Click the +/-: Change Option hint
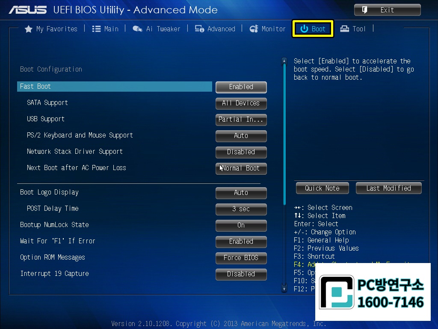This screenshot has height=329, width=438. 325,232
